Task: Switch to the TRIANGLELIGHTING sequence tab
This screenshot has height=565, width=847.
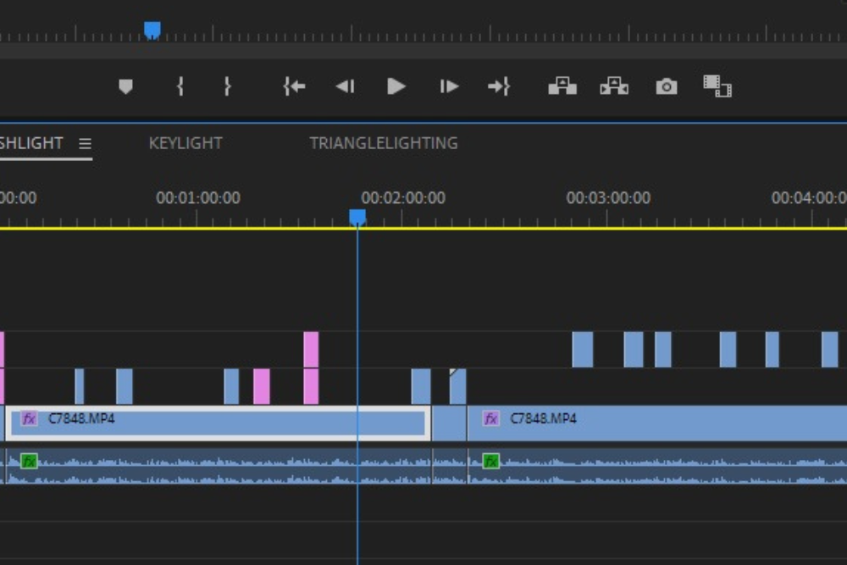Action: pos(383,144)
